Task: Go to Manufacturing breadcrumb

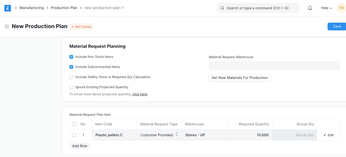Action: pyautogui.click(x=32, y=8)
